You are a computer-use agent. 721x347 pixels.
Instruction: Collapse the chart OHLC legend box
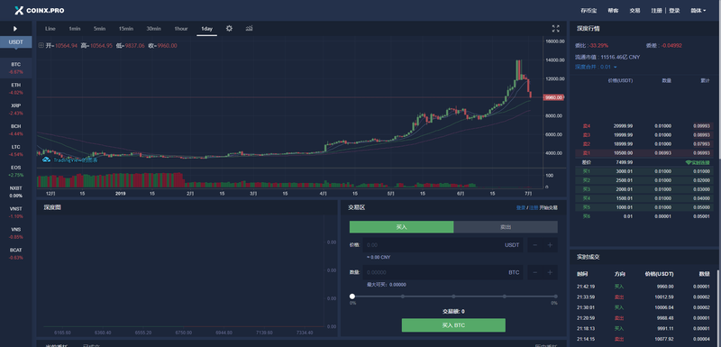[41, 45]
